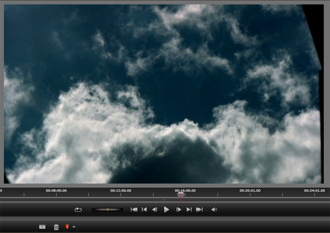Toggle loop playback
Viewport: 330px width, 233px height.
pyautogui.click(x=78, y=210)
